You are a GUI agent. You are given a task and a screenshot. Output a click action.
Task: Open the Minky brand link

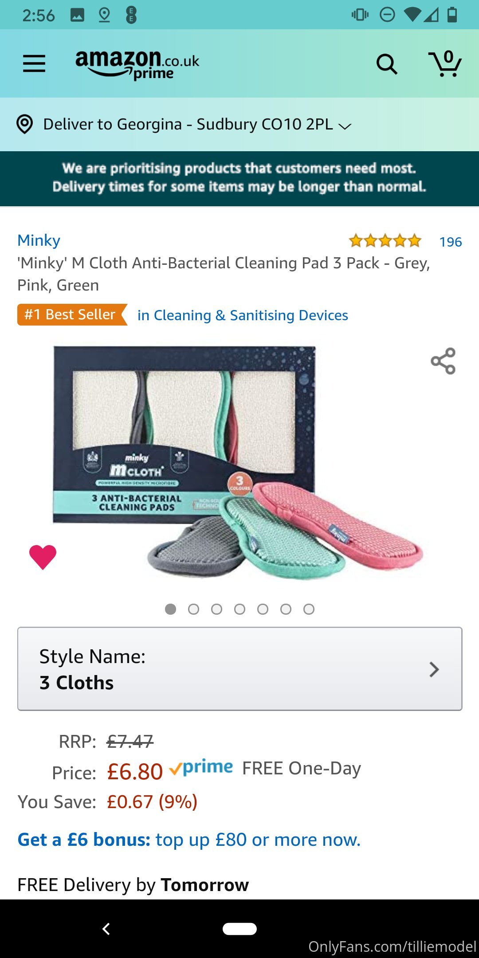click(39, 240)
